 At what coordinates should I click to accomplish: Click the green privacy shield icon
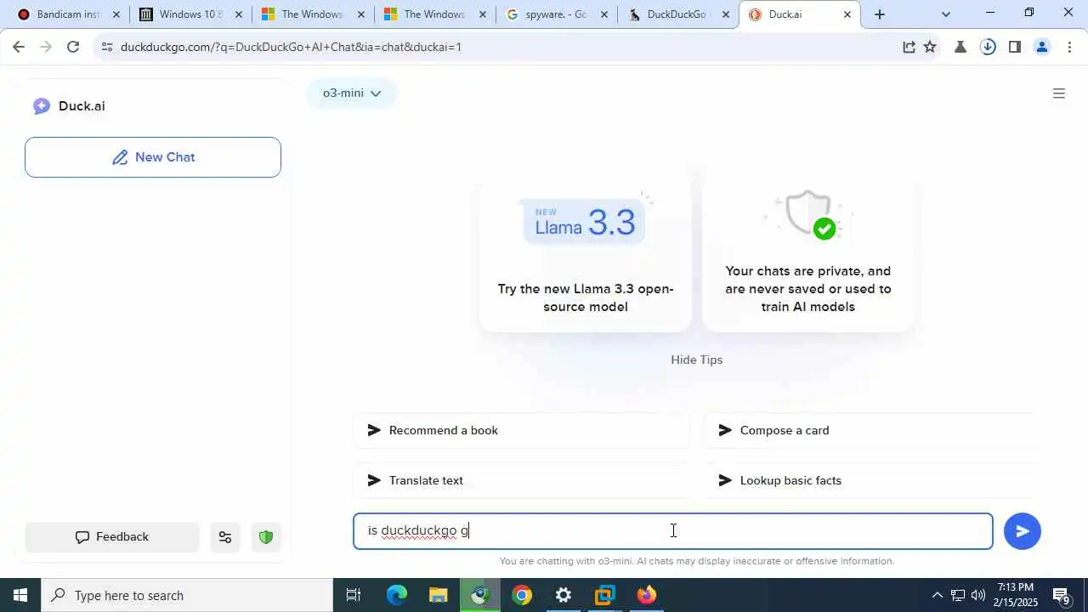pos(266,537)
